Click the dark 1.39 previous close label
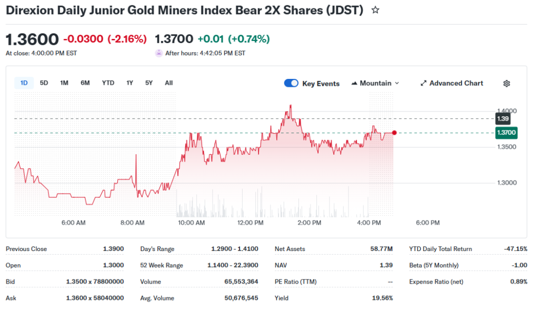The height and width of the screenshot is (311, 539). 503,119
